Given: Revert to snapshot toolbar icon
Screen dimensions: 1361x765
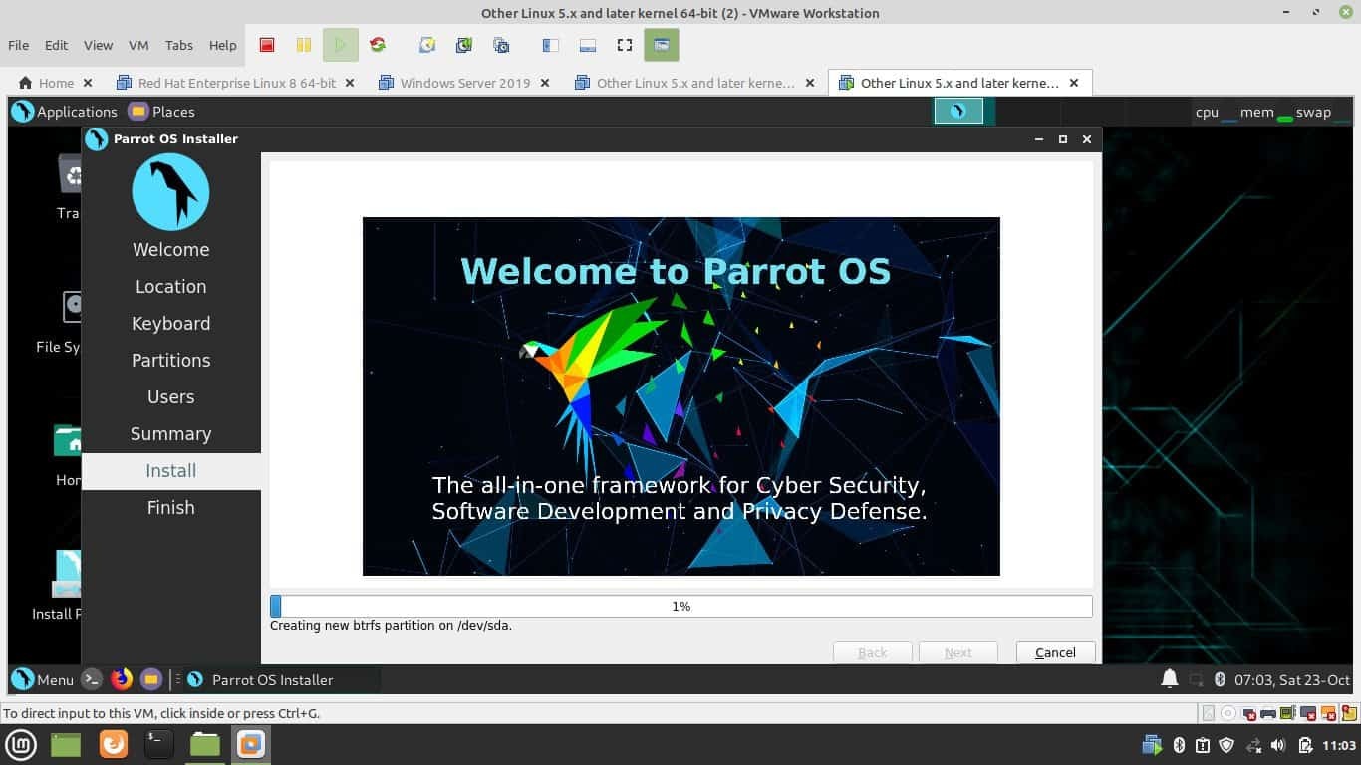Looking at the screenshot, I should pos(464,45).
